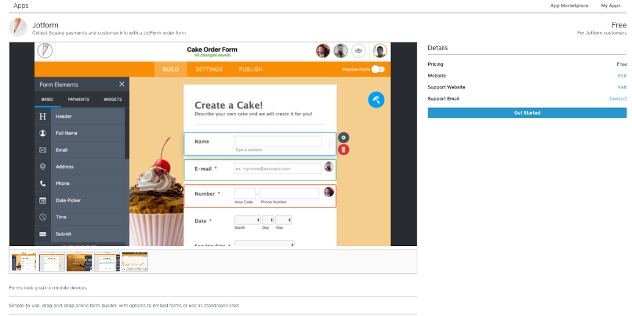
Task: Click the Date Picker label
Action: [x=68, y=200]
